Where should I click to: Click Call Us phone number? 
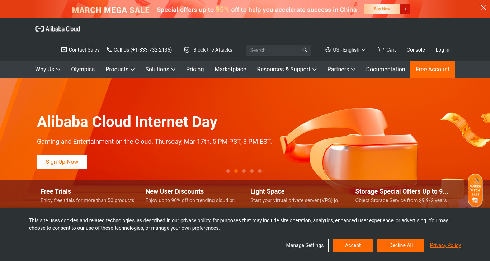coord(143,50)
